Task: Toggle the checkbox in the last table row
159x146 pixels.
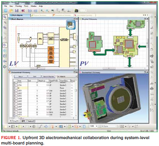Action: [72, 115]
